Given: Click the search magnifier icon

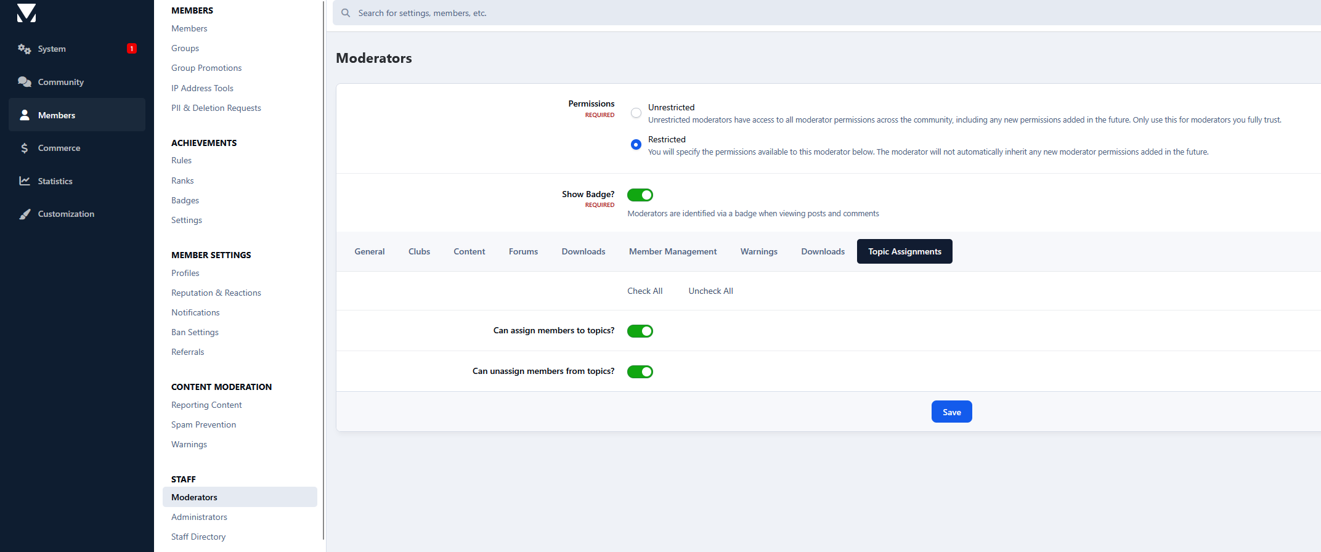Looking at the screenshot, I should (346, 13).
